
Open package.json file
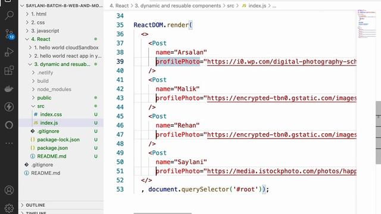tap(61, 148)
